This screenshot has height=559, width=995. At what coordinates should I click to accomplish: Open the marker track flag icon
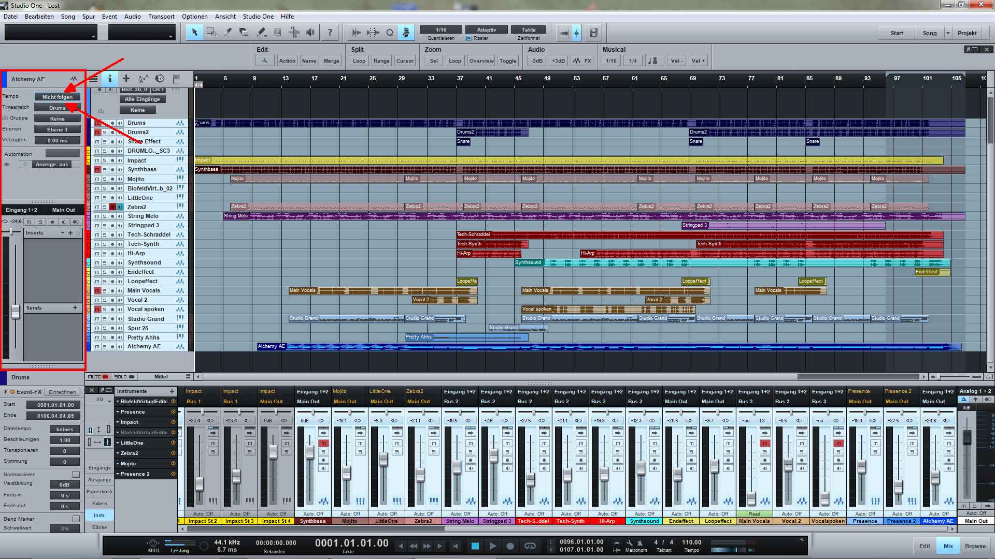176,79
